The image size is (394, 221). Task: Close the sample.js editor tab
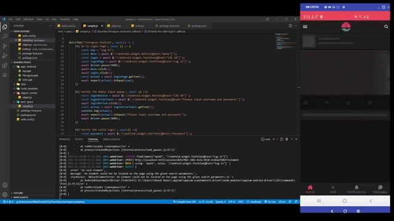pos(102,26)
